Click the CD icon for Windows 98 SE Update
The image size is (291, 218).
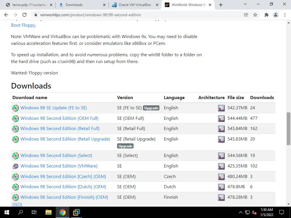coord(15,108)
